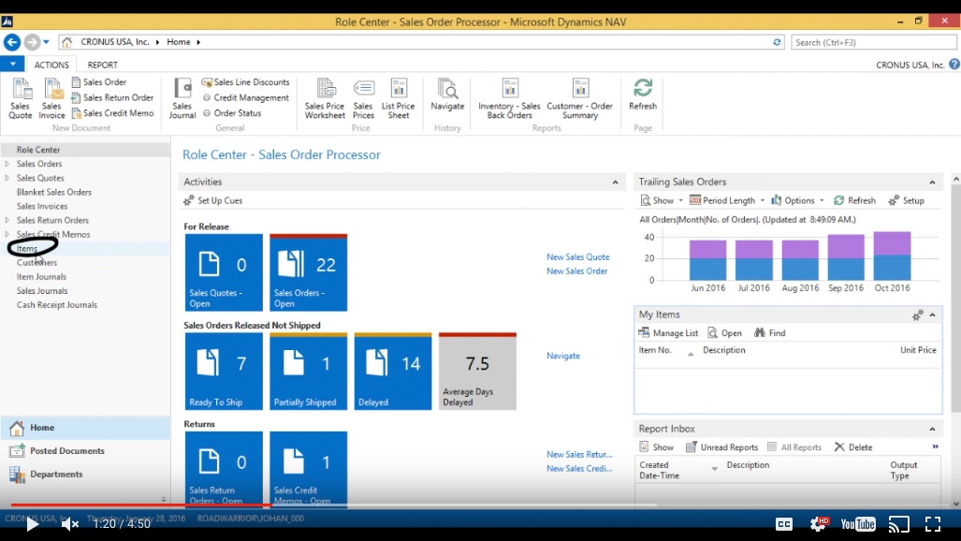Open the Sales Price Worksheet
Viewport: 961px width, 541px height.
[325, 98]
